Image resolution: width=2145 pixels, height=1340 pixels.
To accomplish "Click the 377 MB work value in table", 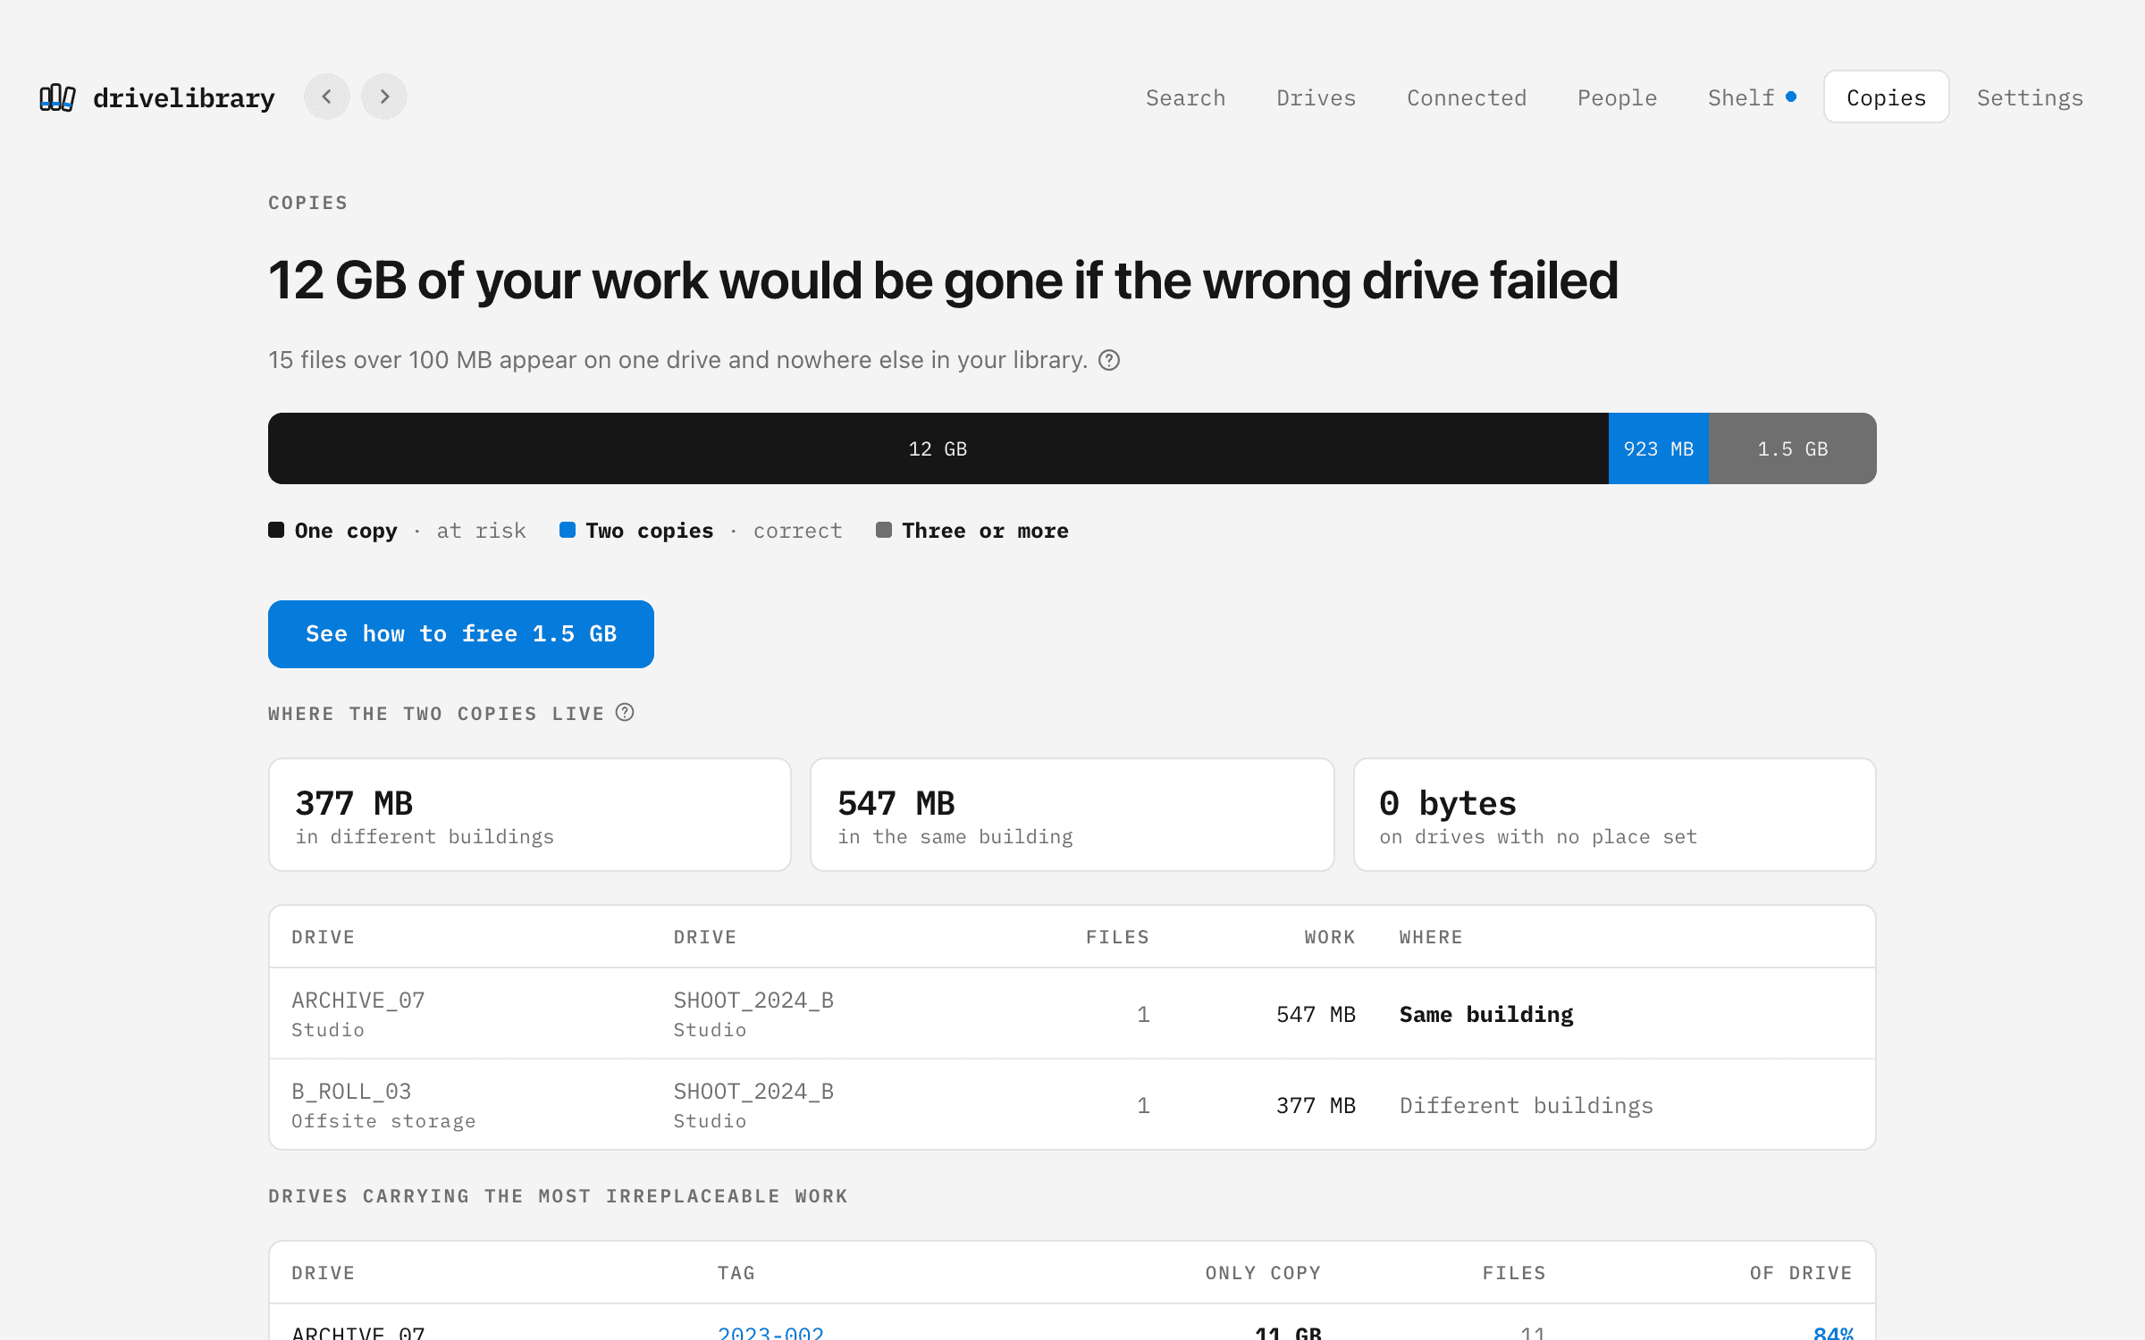I will (1316, 1106).
